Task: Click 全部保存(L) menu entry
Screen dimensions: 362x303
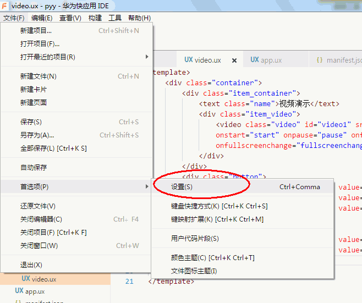Action: [76, 148]
